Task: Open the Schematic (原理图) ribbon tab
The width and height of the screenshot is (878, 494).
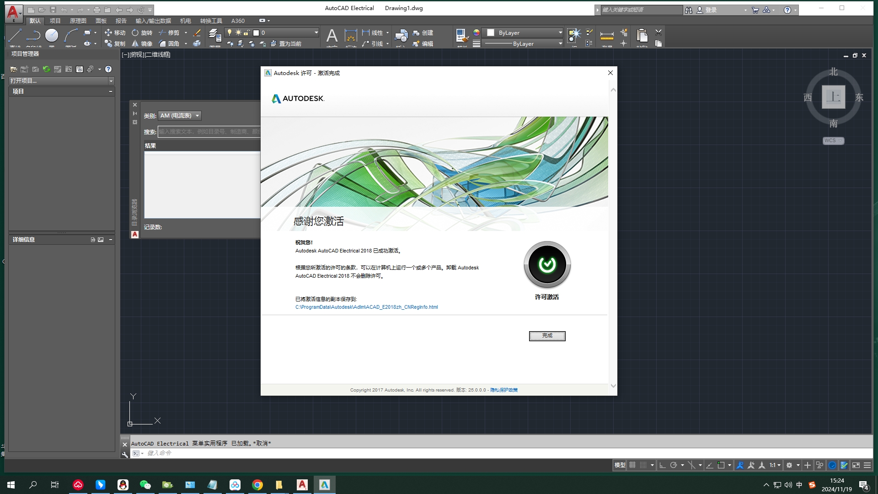Action: coord(78,21)
